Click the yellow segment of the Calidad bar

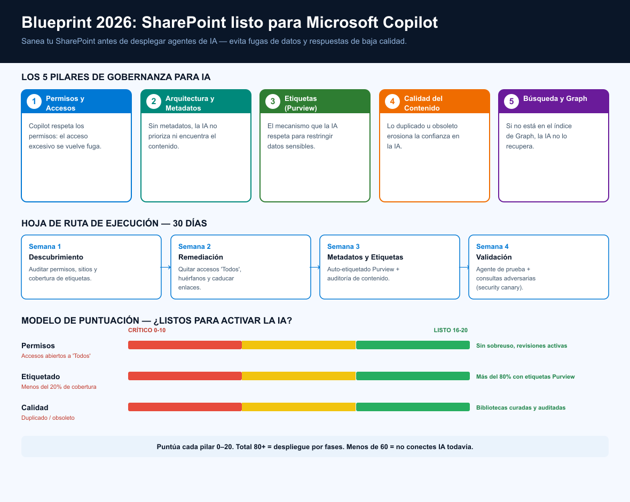(299, 407)
